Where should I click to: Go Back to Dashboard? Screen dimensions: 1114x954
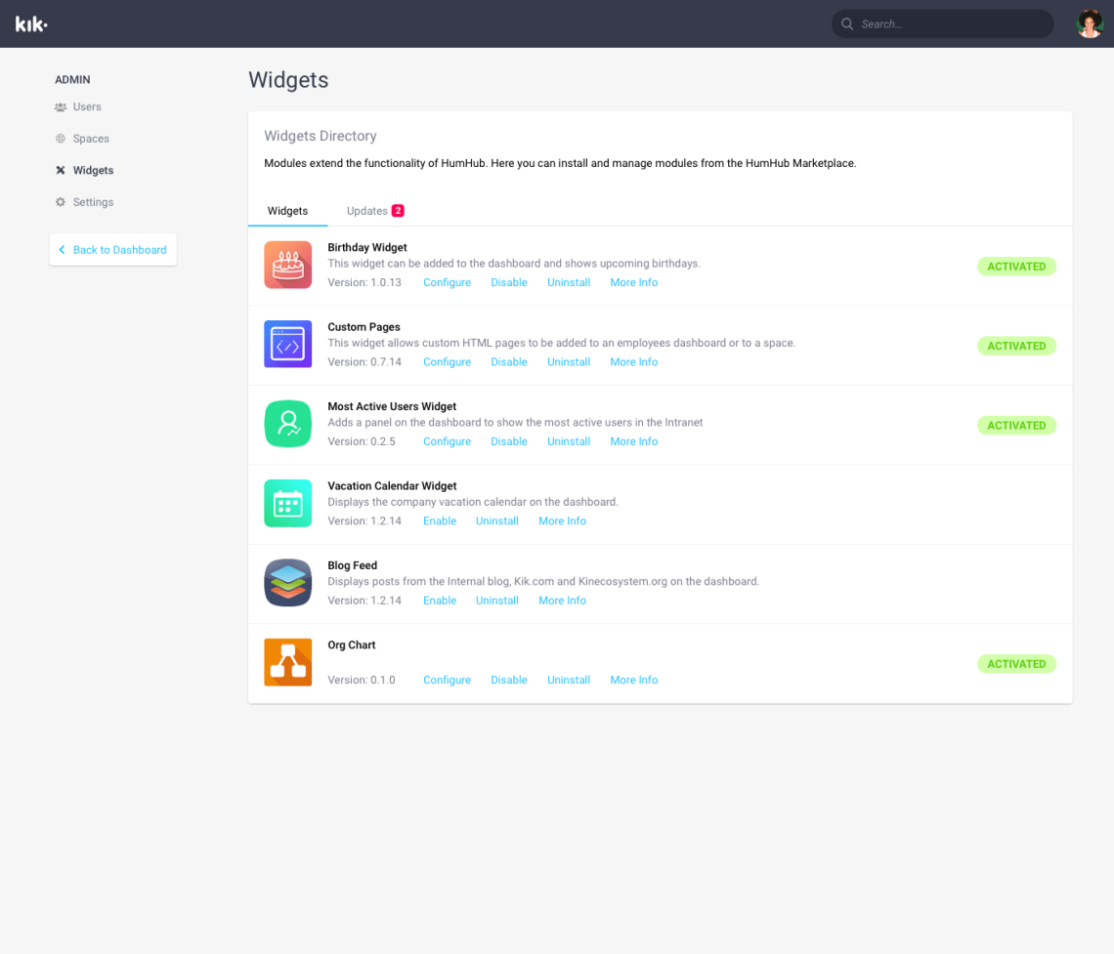[112, 249]
